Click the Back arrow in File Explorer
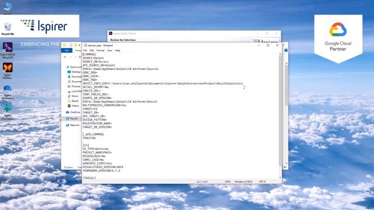 pos(65,57)
